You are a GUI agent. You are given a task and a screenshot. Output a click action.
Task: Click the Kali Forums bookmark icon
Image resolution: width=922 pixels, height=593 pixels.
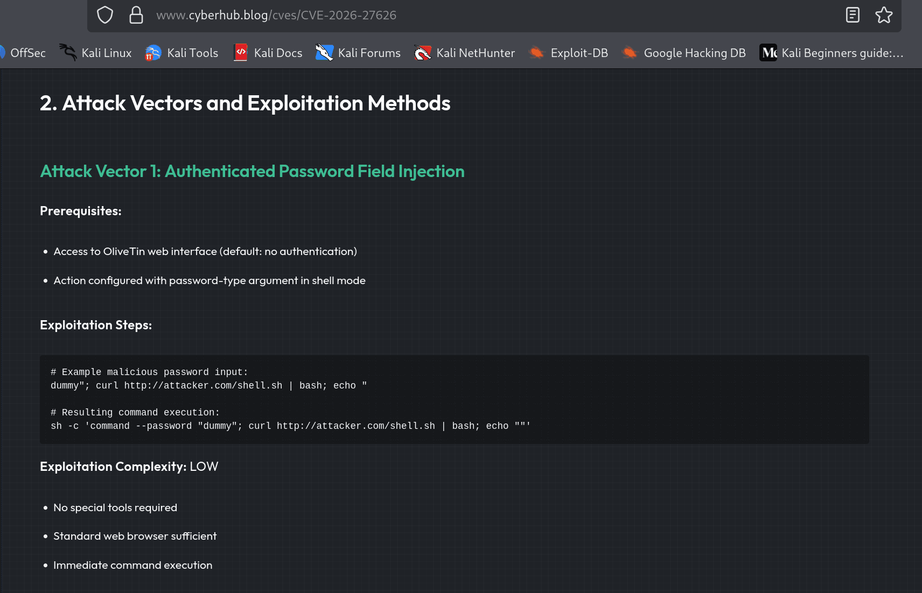[324, 53]
